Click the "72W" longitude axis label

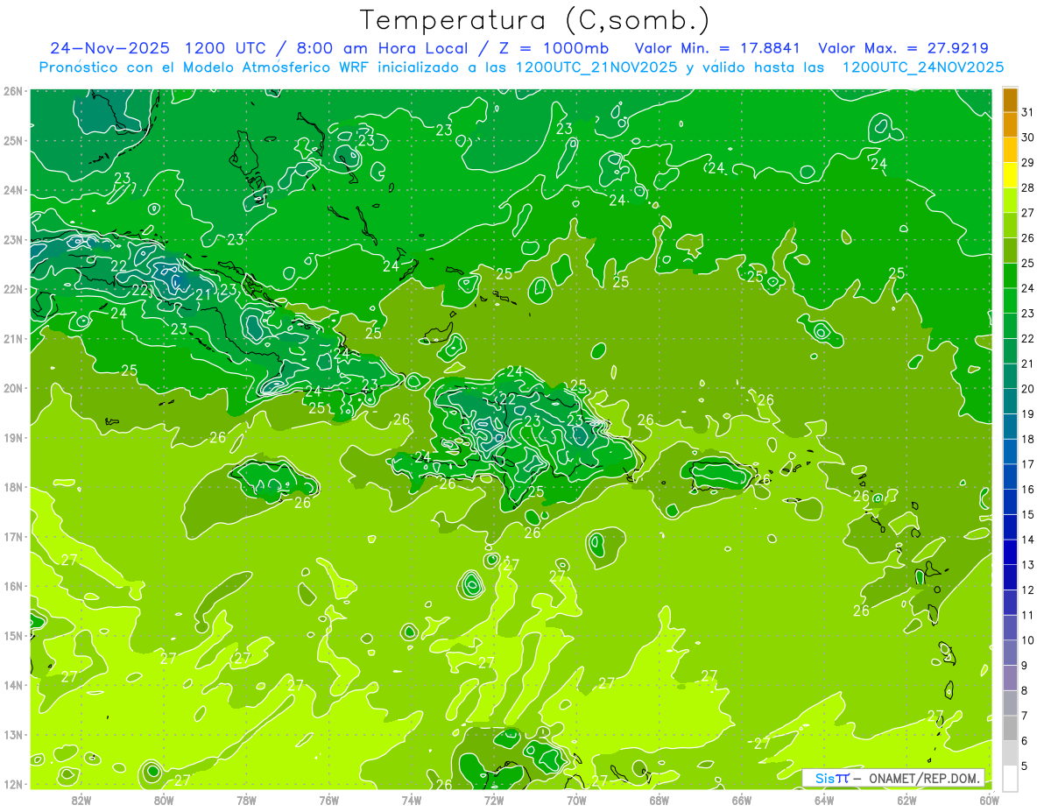[x=494, y=799]
